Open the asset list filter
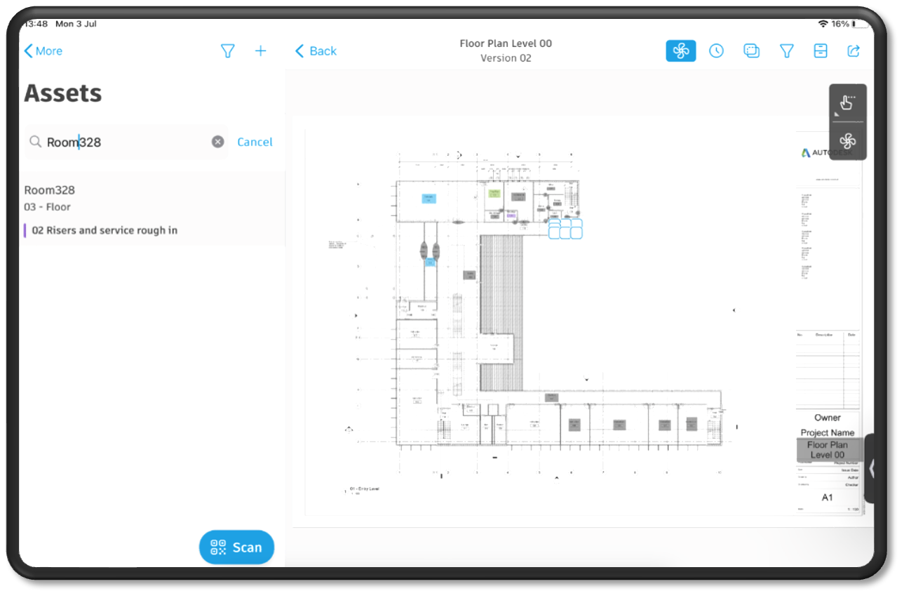The width and height of the screenshot is (904, 598). (x=227, y=51)
